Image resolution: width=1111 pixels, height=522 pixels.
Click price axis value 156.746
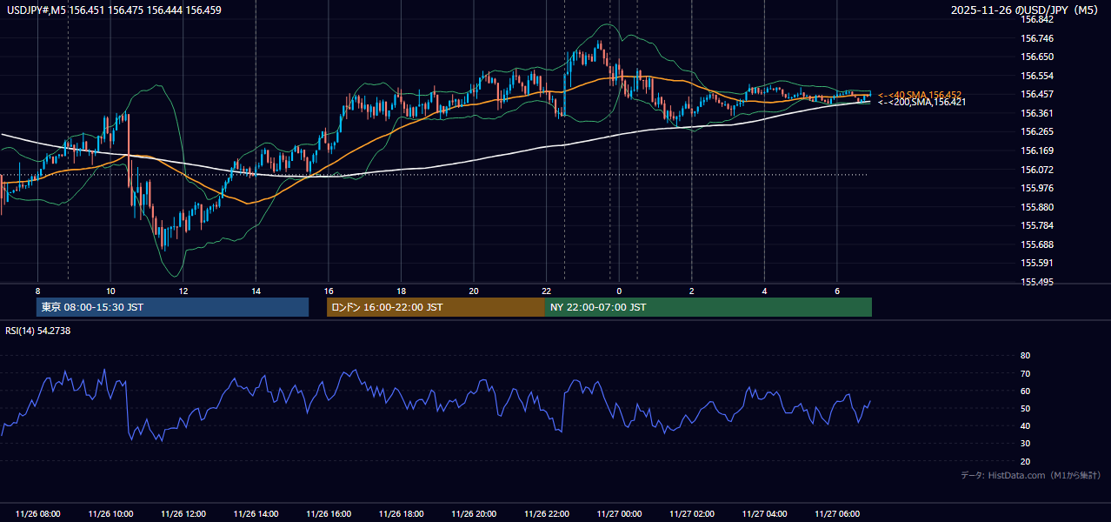pyautogui.click(x=1037, y=38)
